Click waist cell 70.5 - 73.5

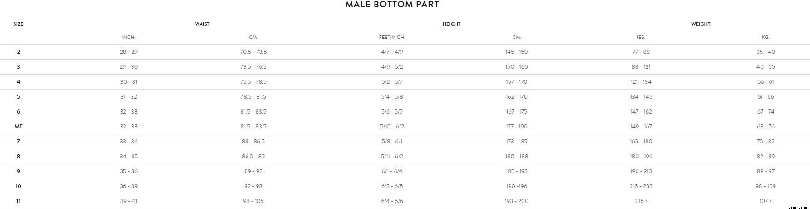(253, 52)
